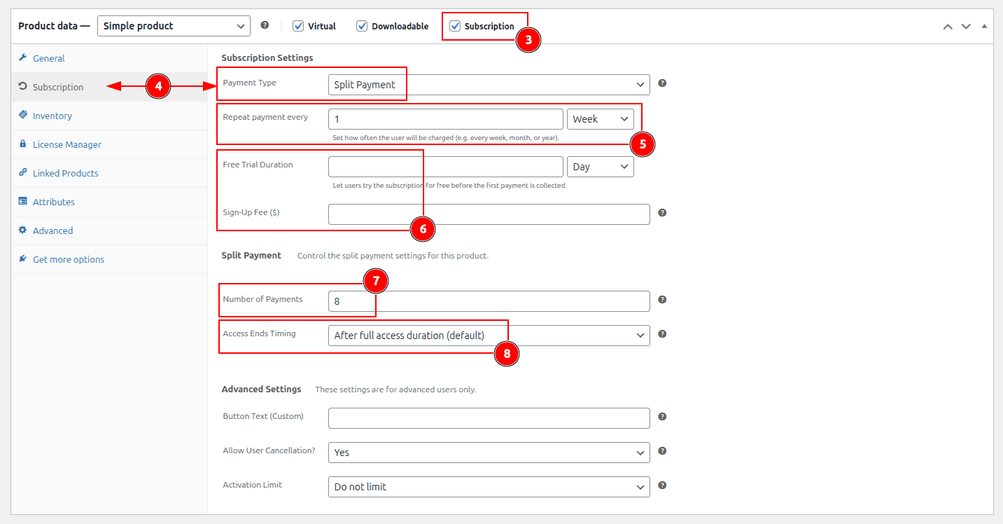Click help icon next to Payment Type
This screenshot has height=524, width=1003.
(x=662, y=83)
